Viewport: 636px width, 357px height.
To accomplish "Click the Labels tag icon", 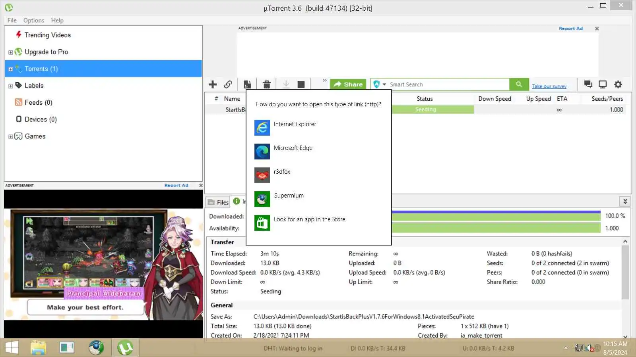I will 18,85.
